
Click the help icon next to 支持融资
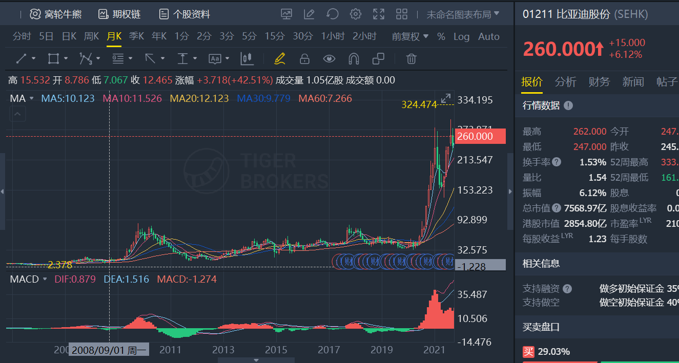[567, 289]
